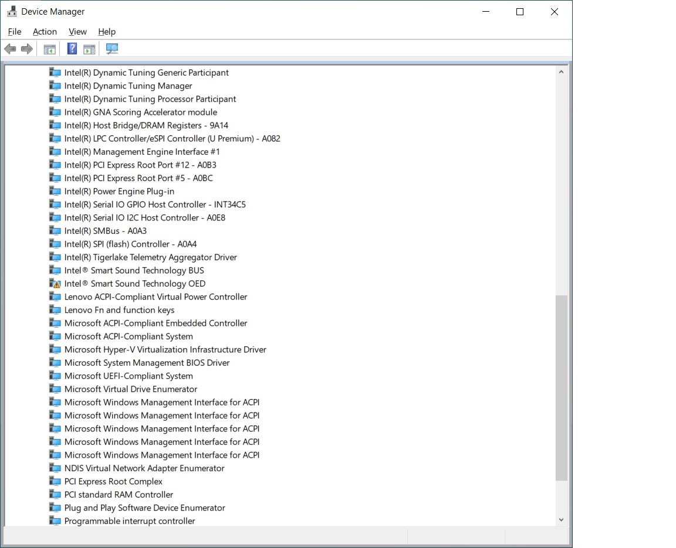
Task: Click the Show/Hide Action Pane toolbar icon
Action: (89, 49)
